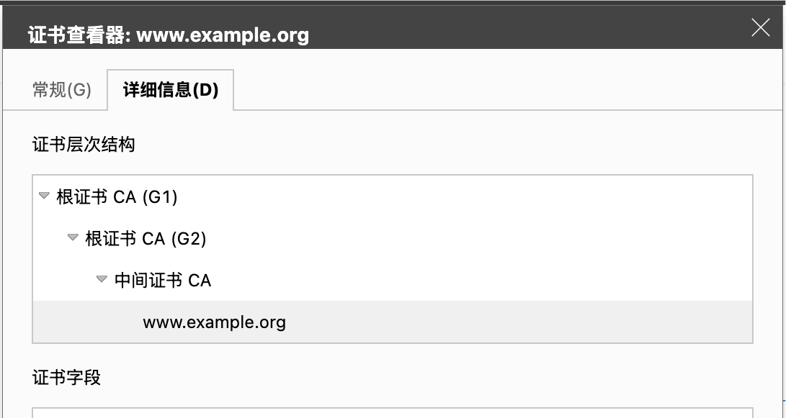
Task: Close the certificate viewer dialog
Action: [x=760, y=28]
